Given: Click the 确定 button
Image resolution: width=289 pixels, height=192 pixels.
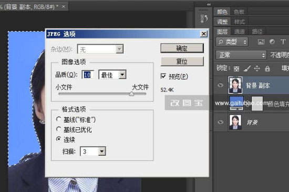Looking at the screenshot, I should tap(182, 48).
